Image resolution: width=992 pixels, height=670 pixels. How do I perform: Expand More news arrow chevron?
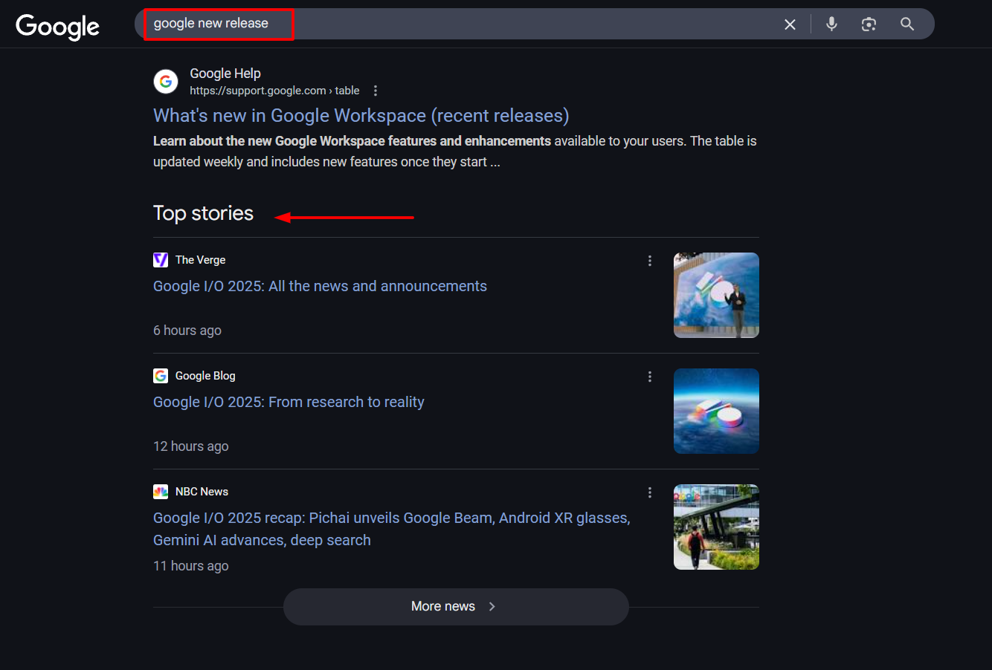pos(492,607)
